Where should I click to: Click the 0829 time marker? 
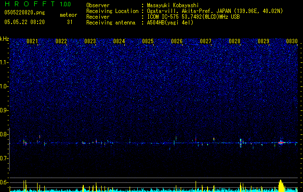coord(263,41)
